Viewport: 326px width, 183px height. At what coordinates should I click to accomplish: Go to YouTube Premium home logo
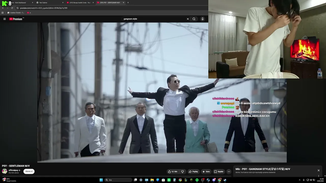(16, 19)
